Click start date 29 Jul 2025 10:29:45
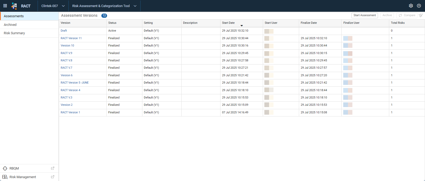Image resolution: width=425 pixels, height=181 pixels. 235,53
